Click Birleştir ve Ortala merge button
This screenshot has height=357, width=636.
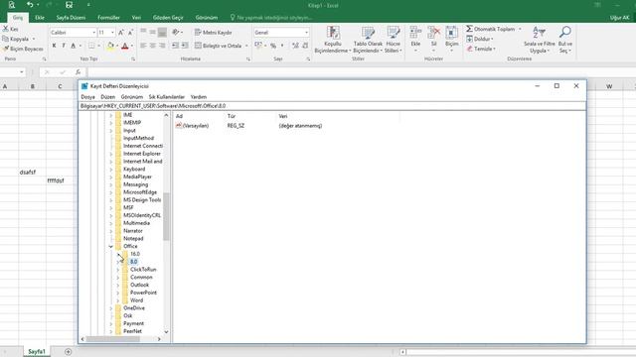coord(221,46)
